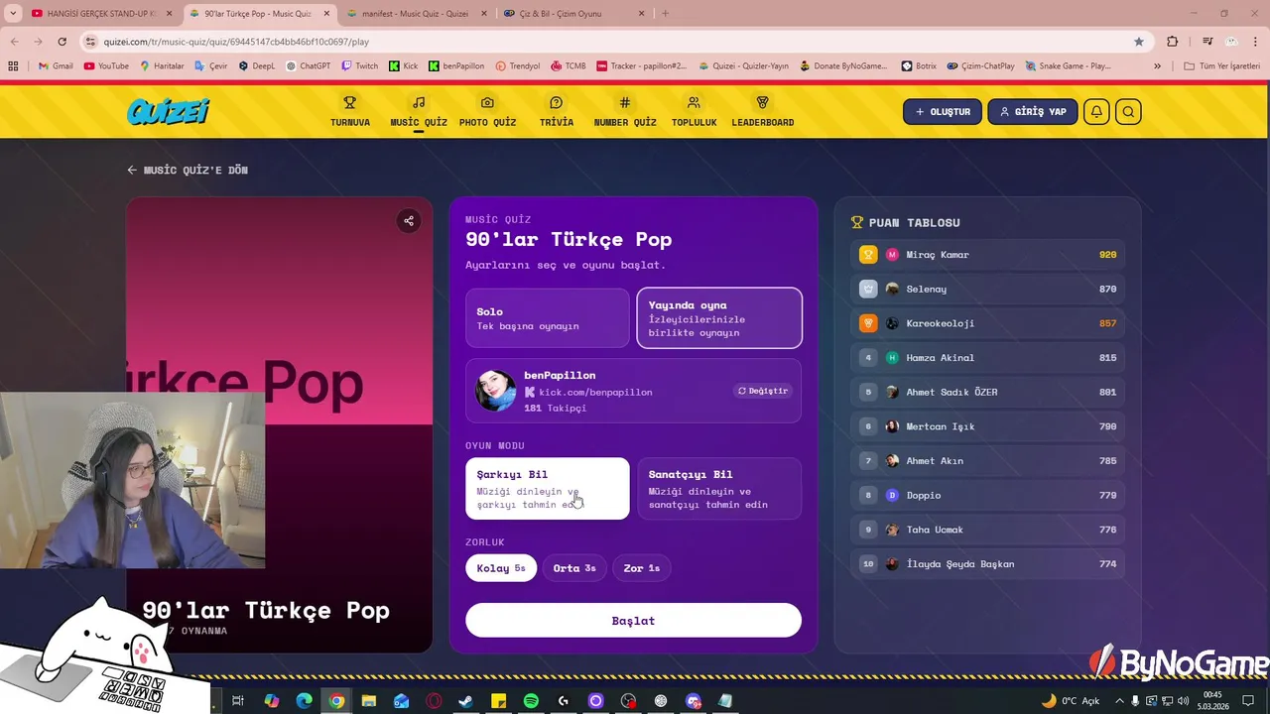Click the benPapillon profile avatar
This screenshot has width=1270, height=714.
(x=495, y=391)
